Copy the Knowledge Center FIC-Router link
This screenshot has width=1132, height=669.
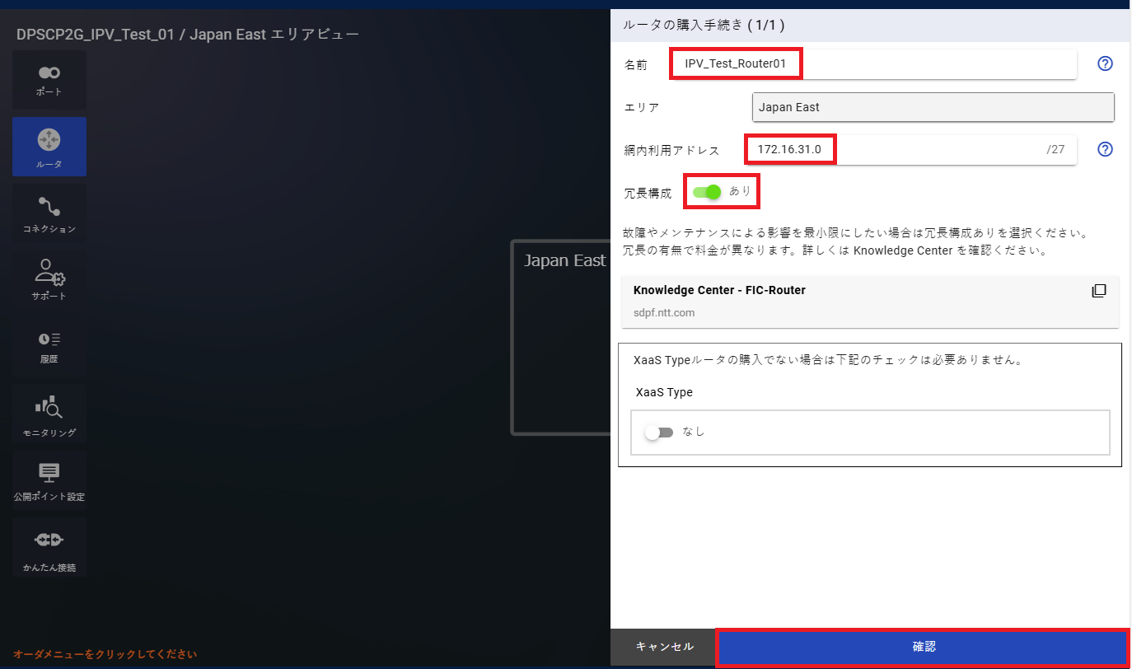click(1098, 291)
